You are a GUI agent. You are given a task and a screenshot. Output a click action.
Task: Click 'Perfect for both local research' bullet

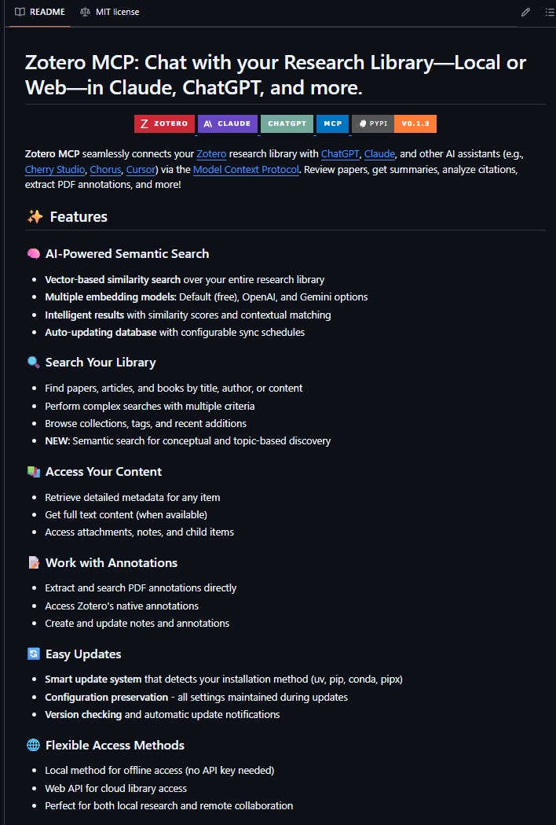[x=169, y=806]
